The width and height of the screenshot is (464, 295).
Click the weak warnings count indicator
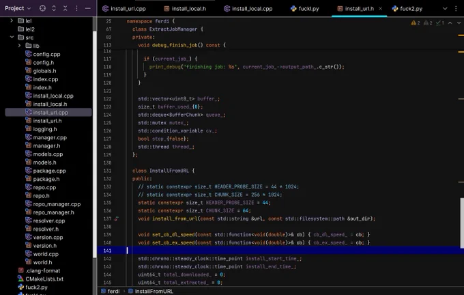tap(428, 23)
